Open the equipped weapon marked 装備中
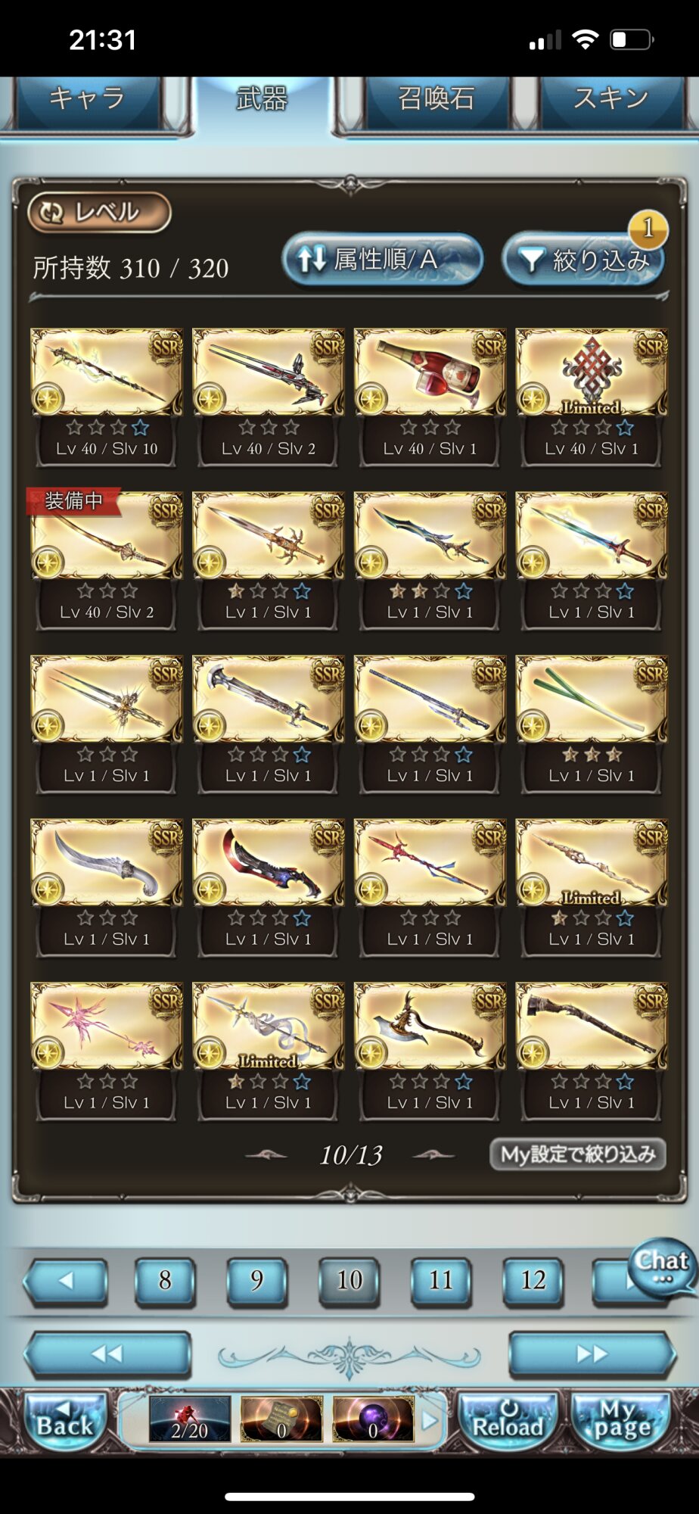 [106, 535]
